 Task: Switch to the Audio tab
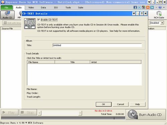point(19,8)
